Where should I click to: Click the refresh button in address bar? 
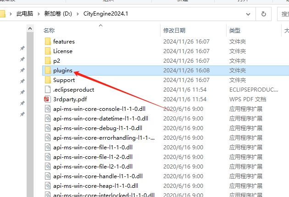[x=264, y=14]
